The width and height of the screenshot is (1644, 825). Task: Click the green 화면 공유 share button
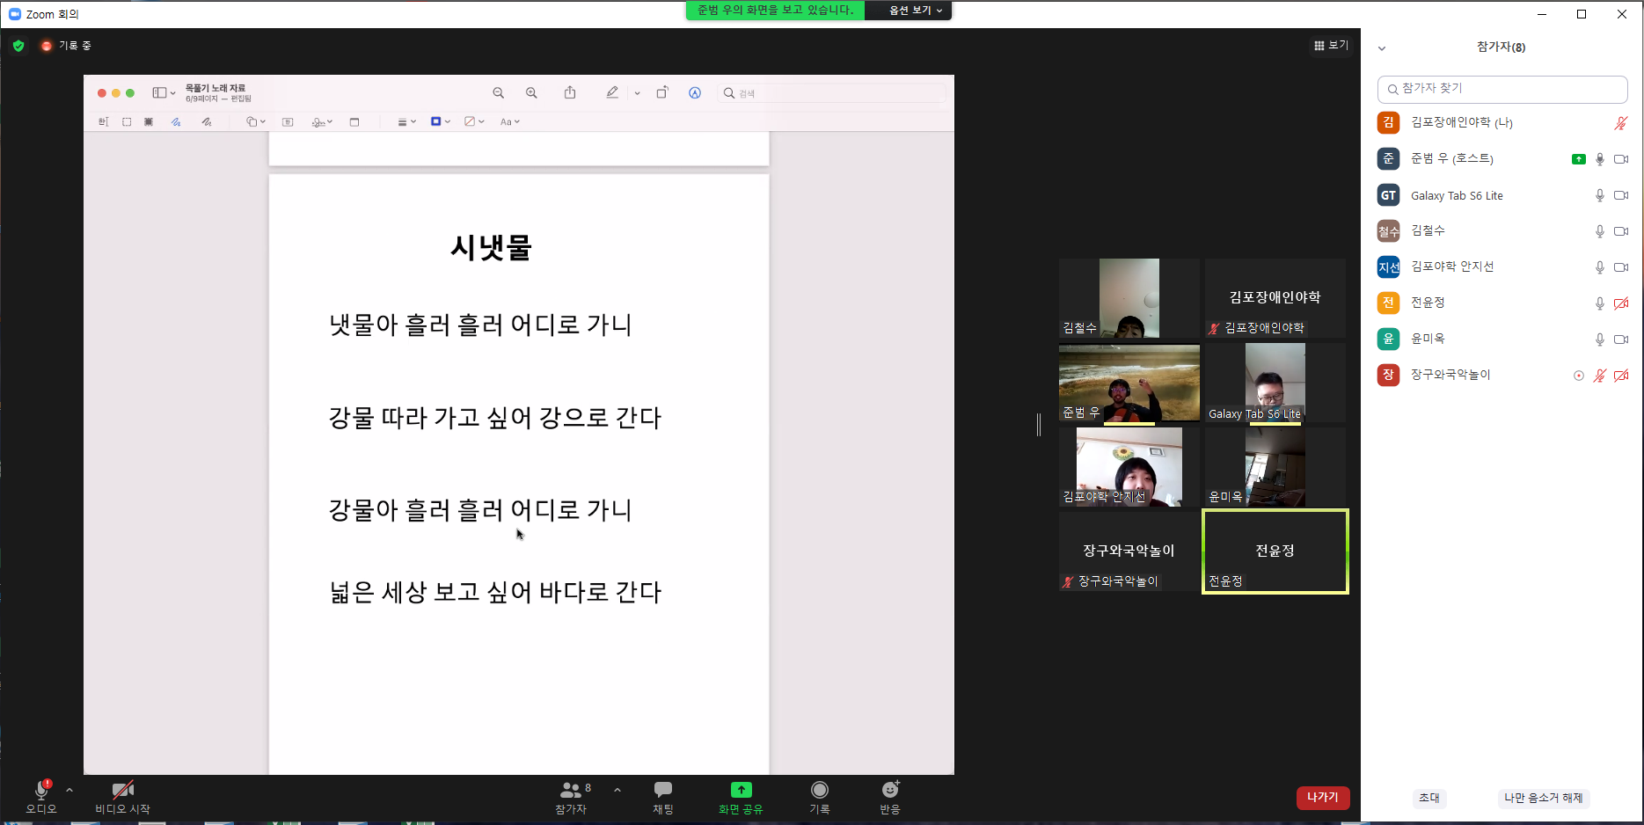(x=741, y=797)
